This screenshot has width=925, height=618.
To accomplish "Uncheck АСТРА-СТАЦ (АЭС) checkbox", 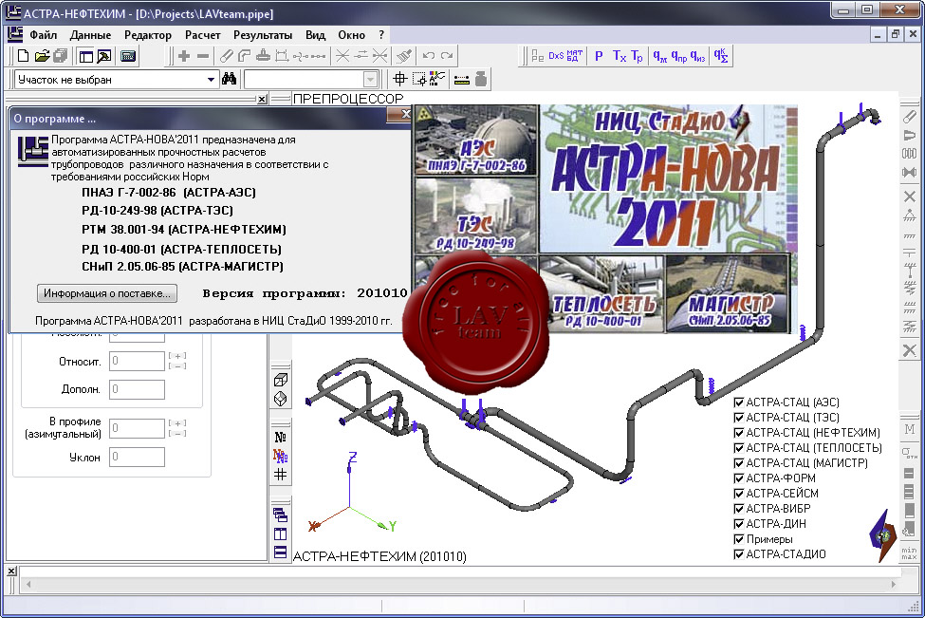I will tap(739, 403).
